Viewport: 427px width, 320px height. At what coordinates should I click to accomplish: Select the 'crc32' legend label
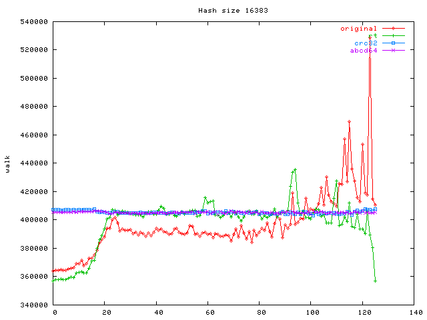[x=366, y=43]
